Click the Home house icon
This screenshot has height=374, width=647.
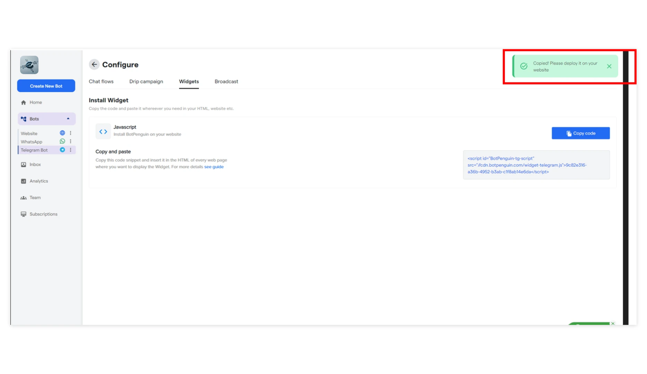24,103
